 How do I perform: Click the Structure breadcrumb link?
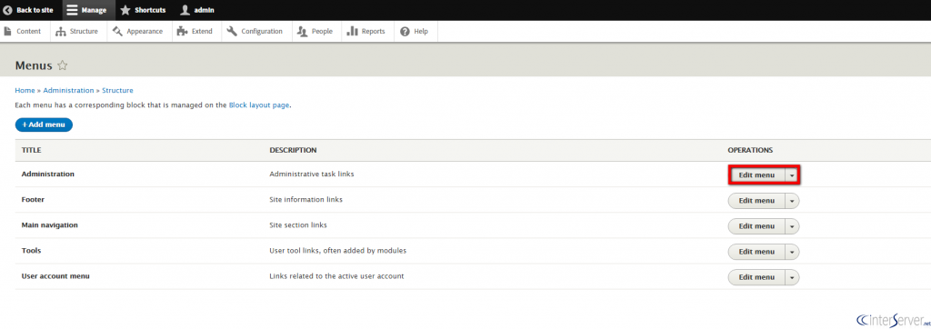tap(117, 90)
